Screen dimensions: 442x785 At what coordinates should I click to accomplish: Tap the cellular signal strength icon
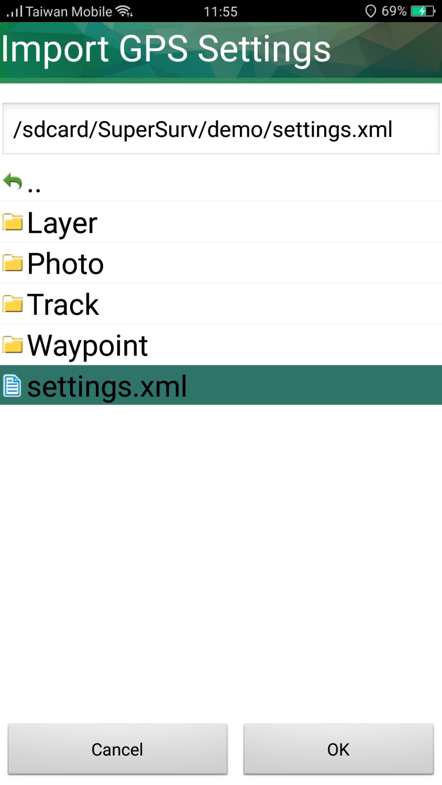click(14, 11)
